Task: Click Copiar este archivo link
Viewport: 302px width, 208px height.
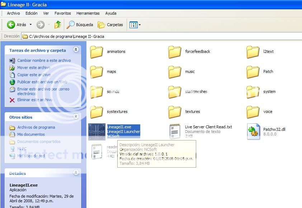Action: pos(34,75)
